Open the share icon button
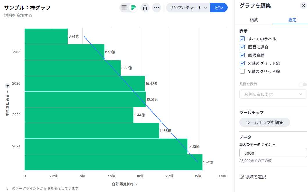308x192 pixels. pyautogui.click(x=145, y=8)
